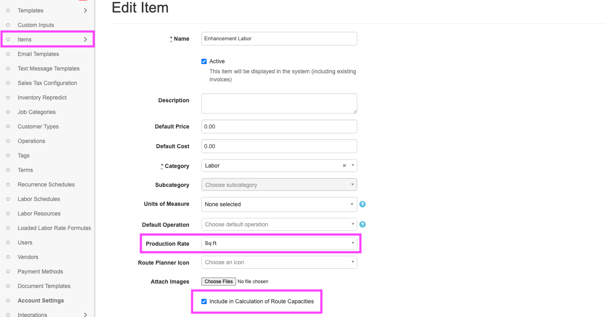The height and width of the screenshot is (317, 605).
Task: Click the Default Price field
Action: pyautogui.click(x=279, y=126)
